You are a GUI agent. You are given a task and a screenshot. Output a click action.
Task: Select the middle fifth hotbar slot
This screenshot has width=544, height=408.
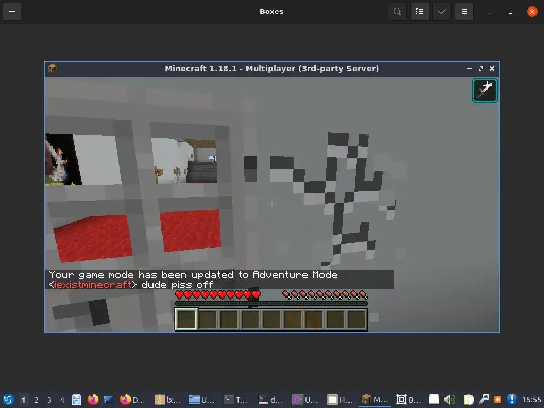(271, 319)
